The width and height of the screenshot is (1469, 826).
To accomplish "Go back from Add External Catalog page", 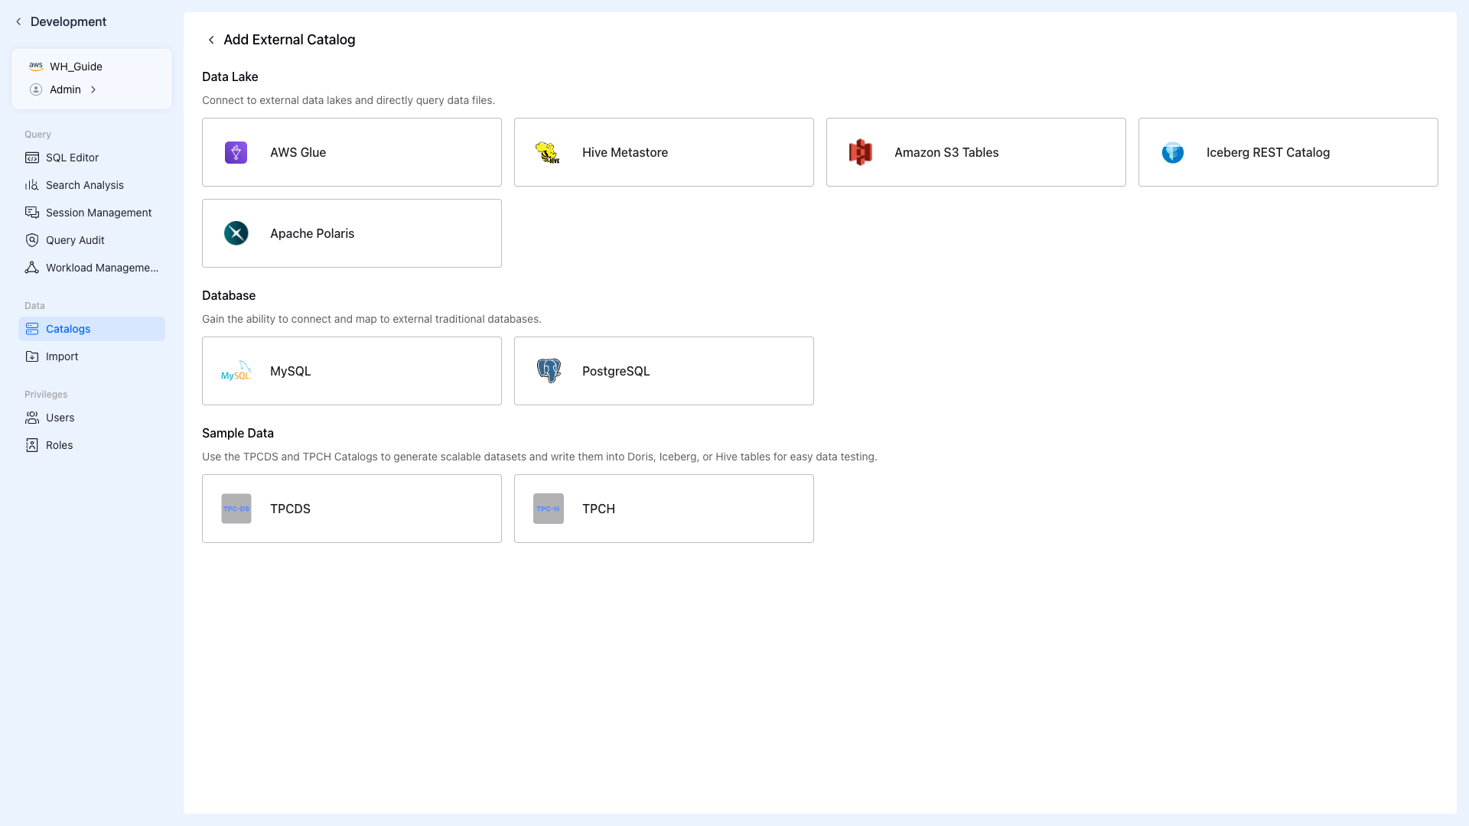I will click(211, 39).
